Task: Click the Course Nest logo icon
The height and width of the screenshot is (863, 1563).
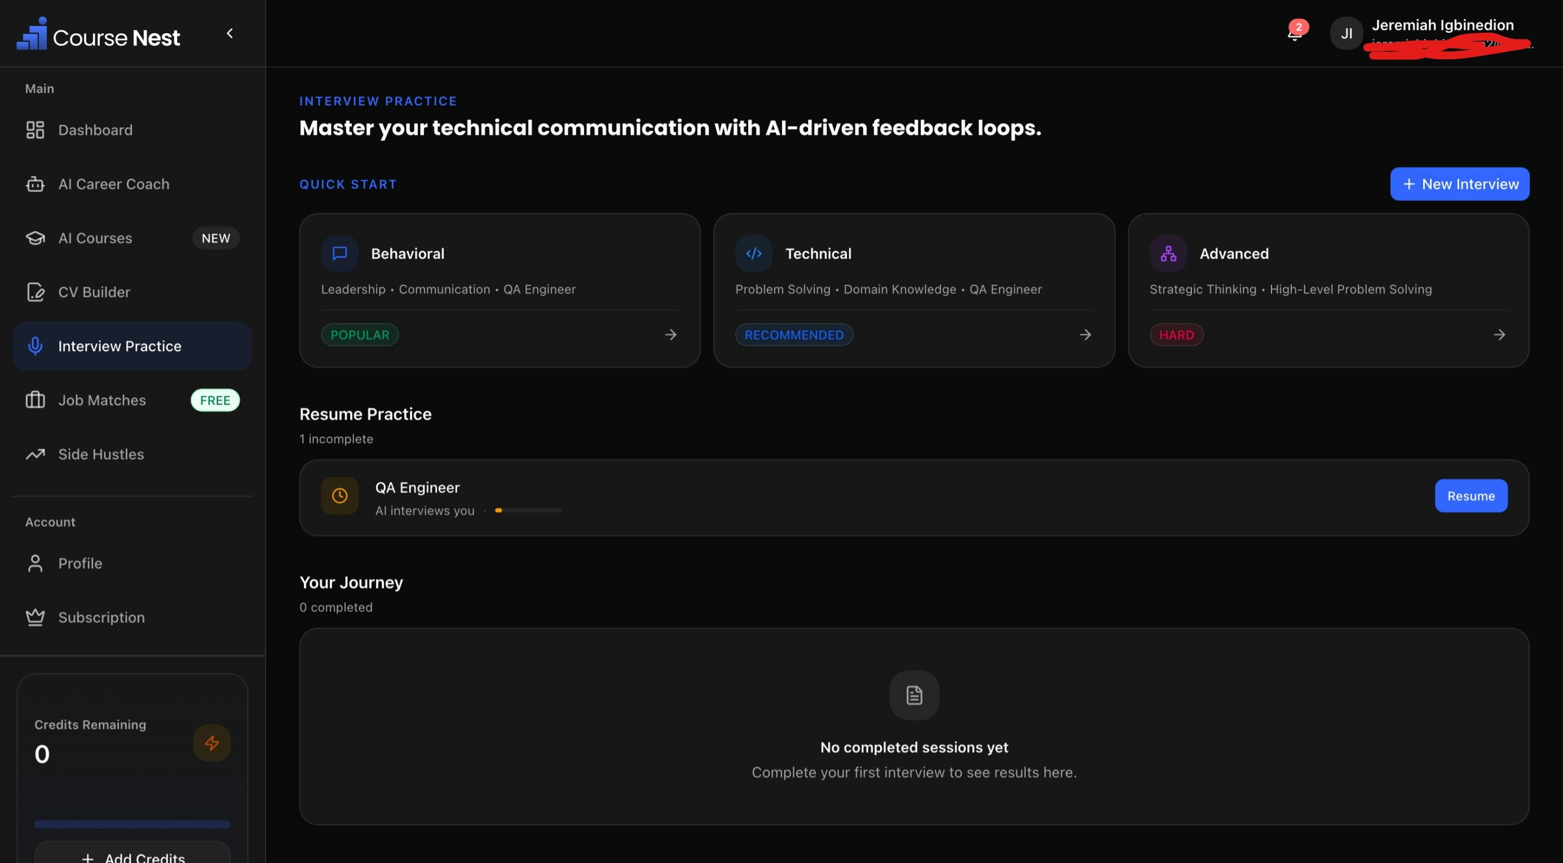Action: (32, 34)
